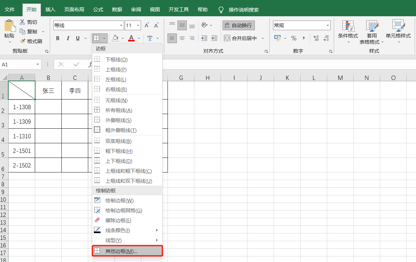Toggle Bold formatting
The height and width of the screenshot is (262, 416).
point(58,38)
